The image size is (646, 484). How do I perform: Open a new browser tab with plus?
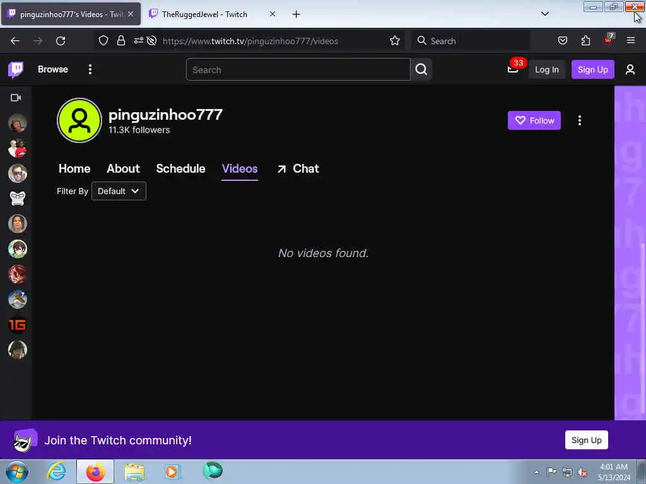tap(296, 14)
